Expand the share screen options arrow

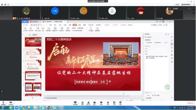tap(79, 103)
